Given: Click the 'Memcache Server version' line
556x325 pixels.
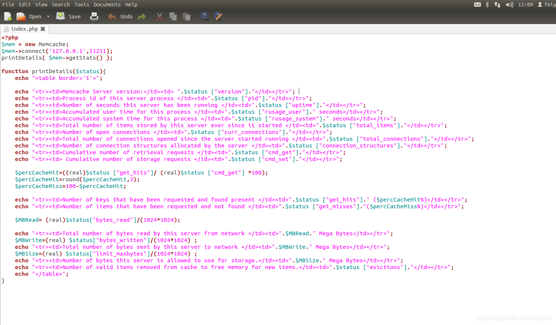Looking at the screenshot, I should point(155,92).
